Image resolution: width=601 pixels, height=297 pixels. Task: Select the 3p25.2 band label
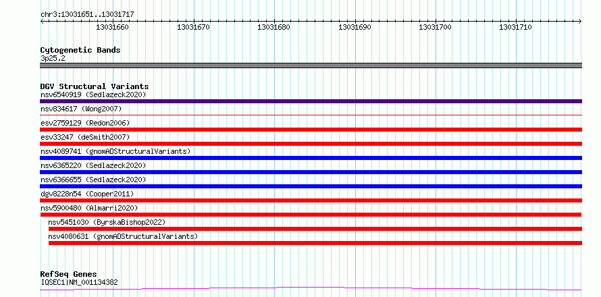click(x=53, y=58)
